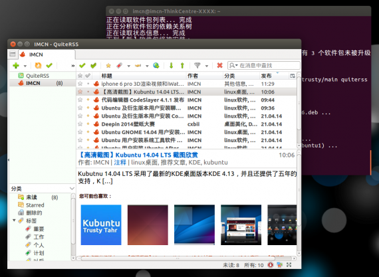Switch to the IMCN tab
Image resolution: width=379 pixels, height=277 pixels.
tap(47, 54)
